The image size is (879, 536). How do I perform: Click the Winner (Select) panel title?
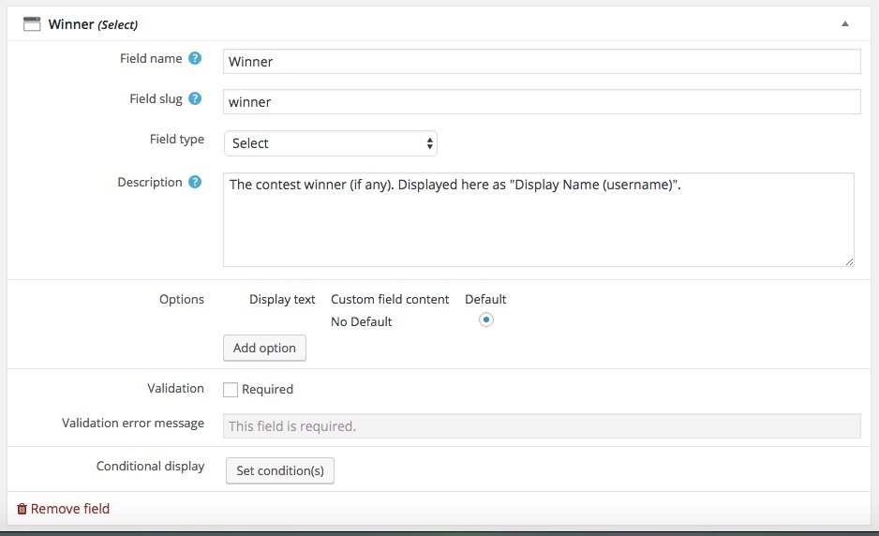tap(93, 24)
